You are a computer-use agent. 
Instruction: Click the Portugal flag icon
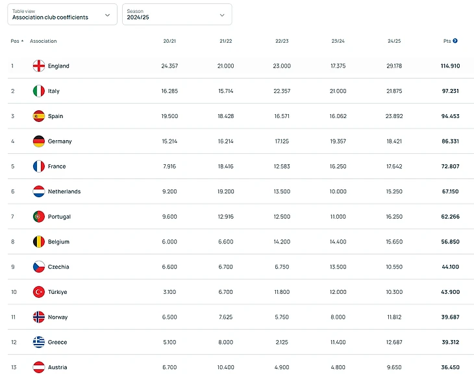(x=39, y=217)
